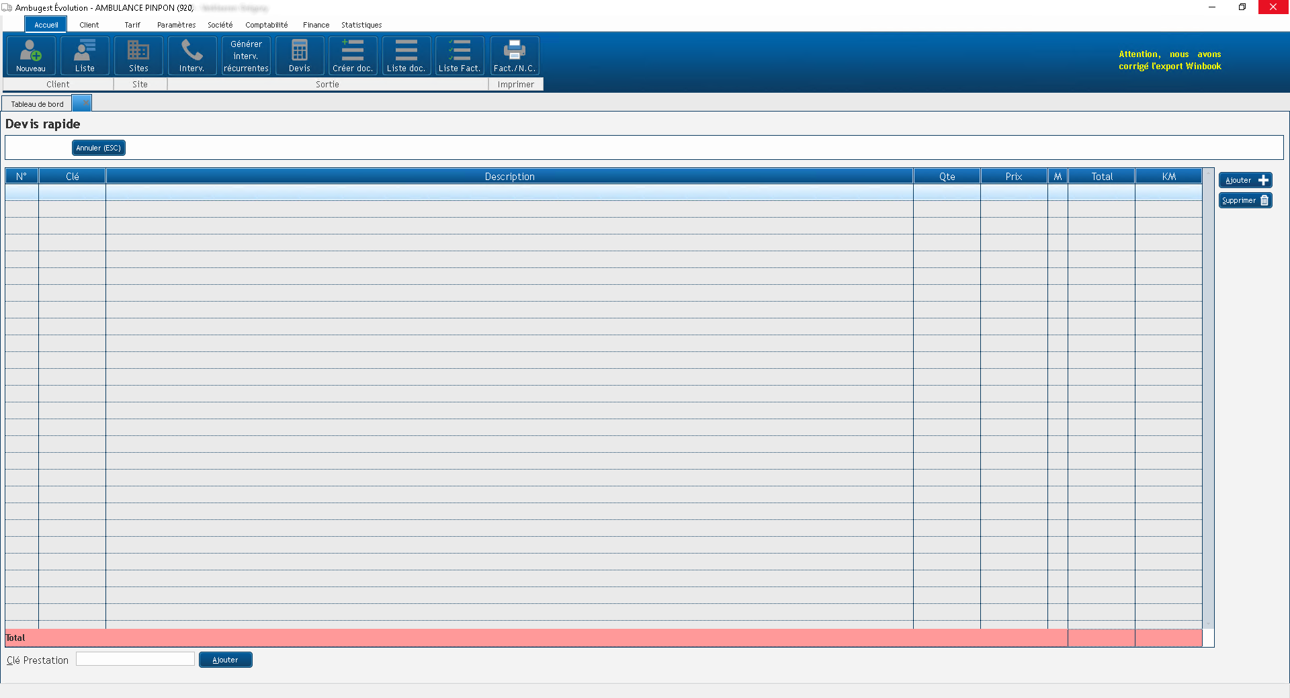Click Ajouter next to Clé Prestation

[x=225, y=660]
